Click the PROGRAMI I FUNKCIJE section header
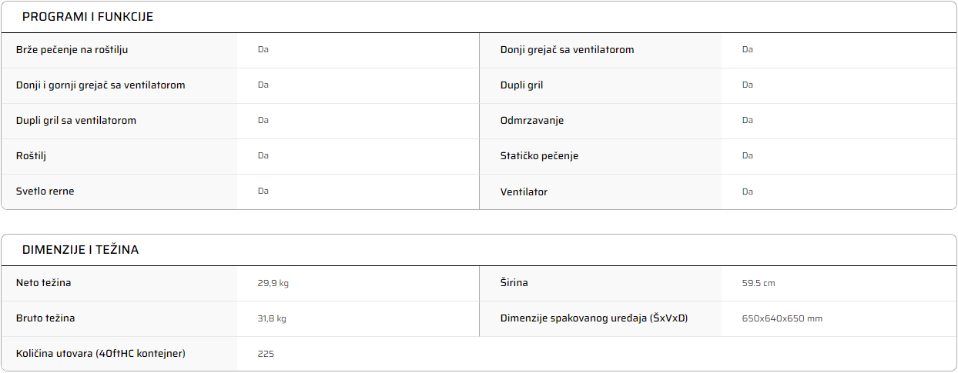Image resolution: width=958 pixels, height=373 pixels. [87, 17]
